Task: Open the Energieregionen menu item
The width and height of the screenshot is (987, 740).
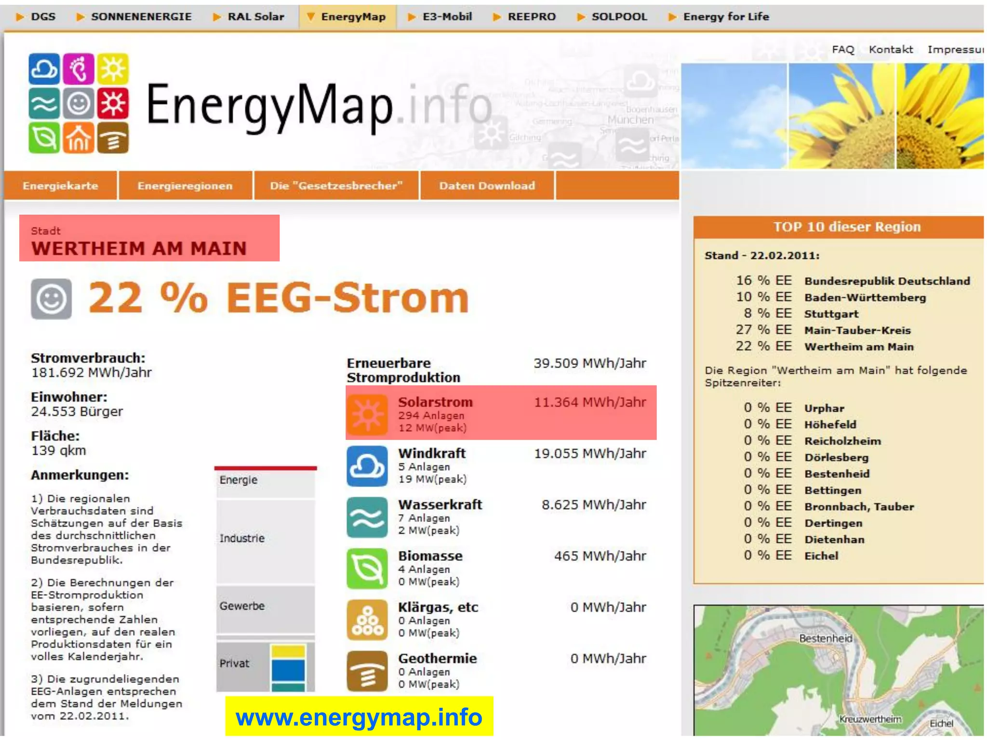Action: [186, 185]
